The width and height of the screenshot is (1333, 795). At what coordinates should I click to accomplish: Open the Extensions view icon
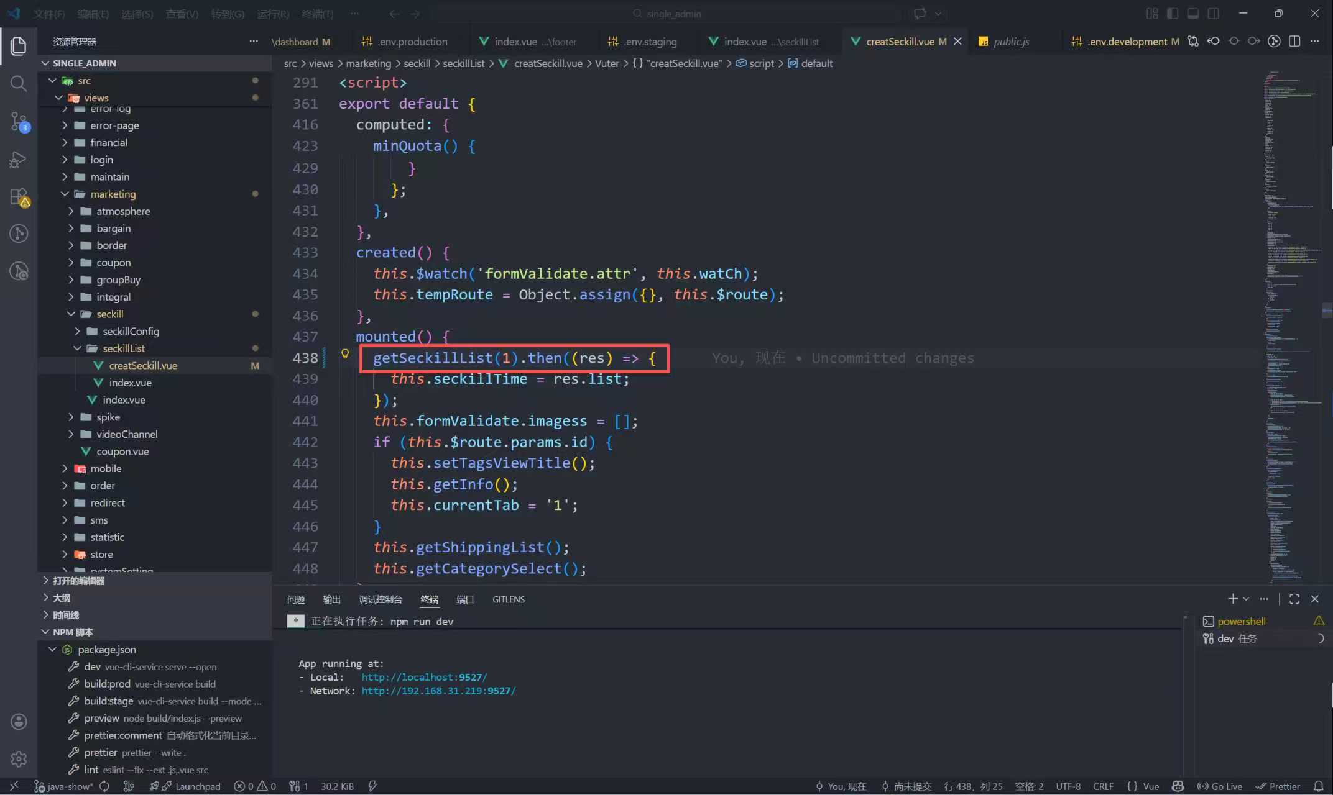tap(19, 197)
